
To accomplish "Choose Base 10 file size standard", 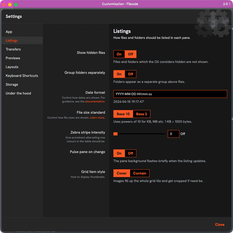I will coord(123,114).
